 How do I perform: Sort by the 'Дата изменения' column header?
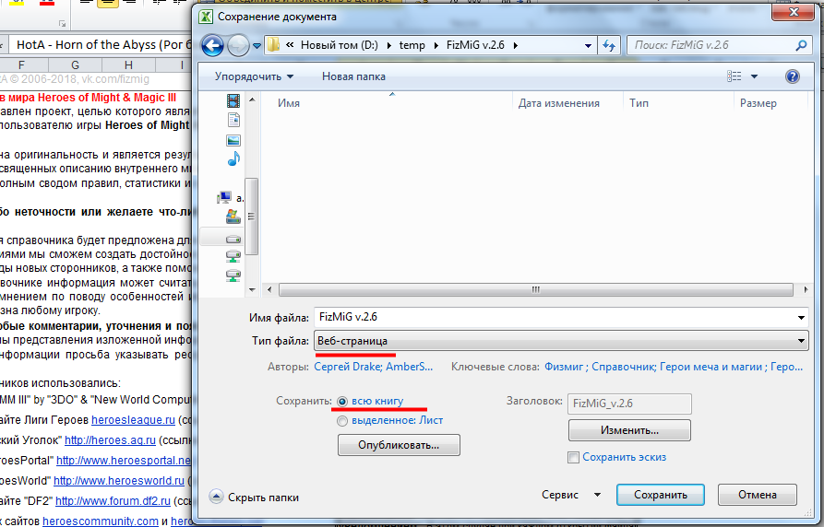point(558,104)
